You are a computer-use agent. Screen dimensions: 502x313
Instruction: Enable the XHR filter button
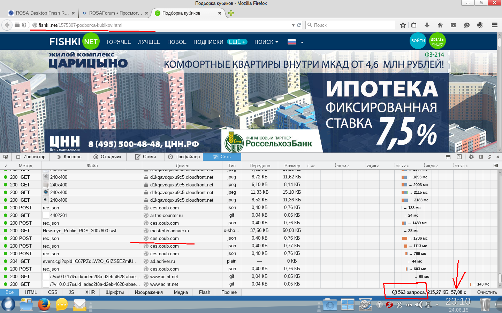point(90,292)
